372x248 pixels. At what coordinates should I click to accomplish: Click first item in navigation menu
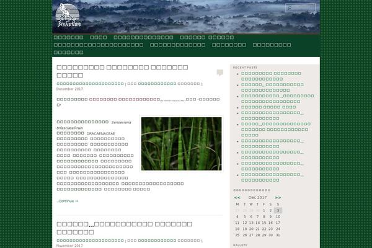click(68, 37)
